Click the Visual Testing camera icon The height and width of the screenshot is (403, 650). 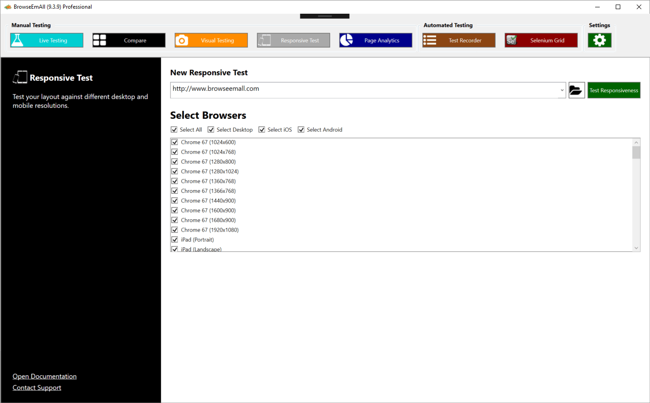(x=182, y=40)
